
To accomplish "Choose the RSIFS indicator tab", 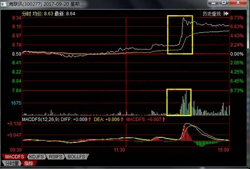I will pos(56,157).
